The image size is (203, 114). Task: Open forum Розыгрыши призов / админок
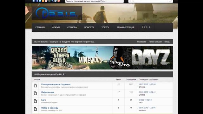coord(56,85)
